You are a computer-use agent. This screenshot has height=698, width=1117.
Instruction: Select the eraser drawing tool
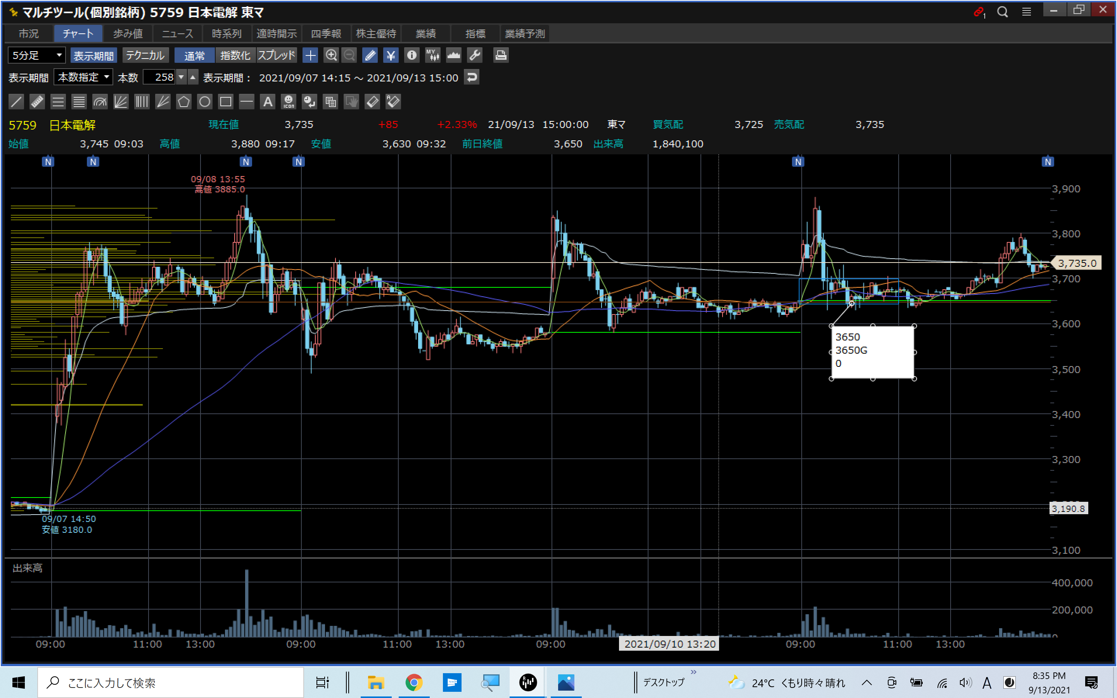tap(372, 102)
